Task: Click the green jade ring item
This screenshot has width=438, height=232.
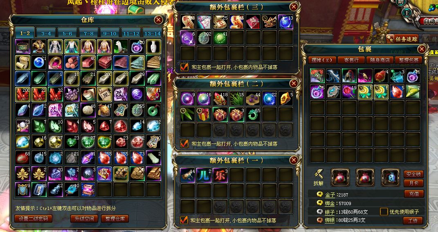Action: [x=153, y=110]
